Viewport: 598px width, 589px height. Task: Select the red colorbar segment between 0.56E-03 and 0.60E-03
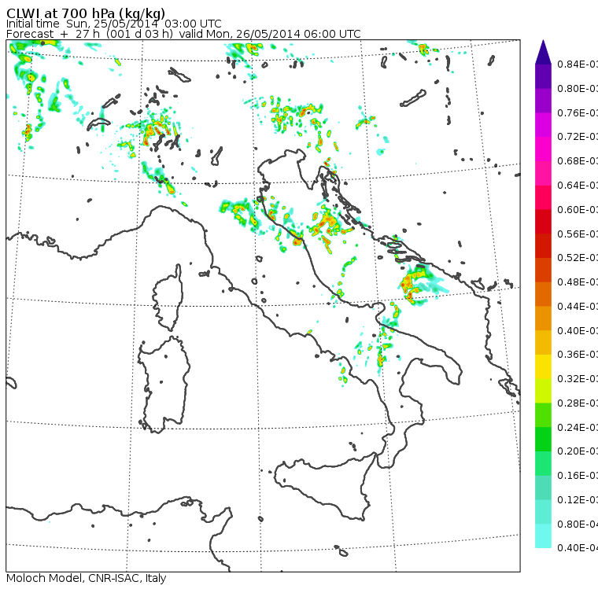(x=543, y=222)
